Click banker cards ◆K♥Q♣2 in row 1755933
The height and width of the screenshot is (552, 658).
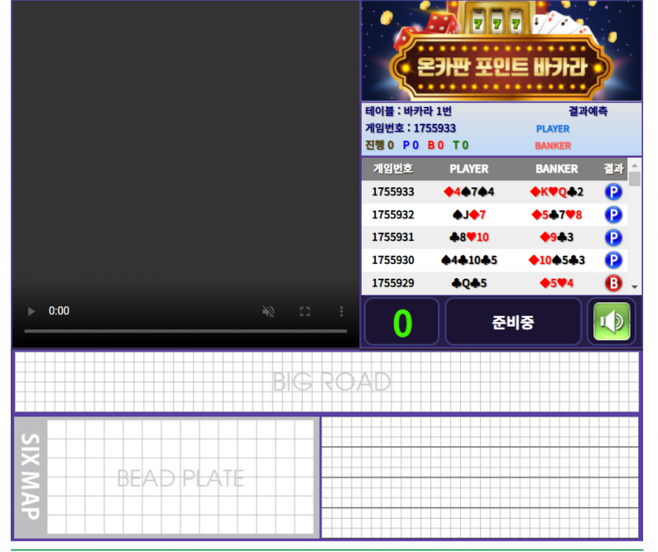pos(556,191)
